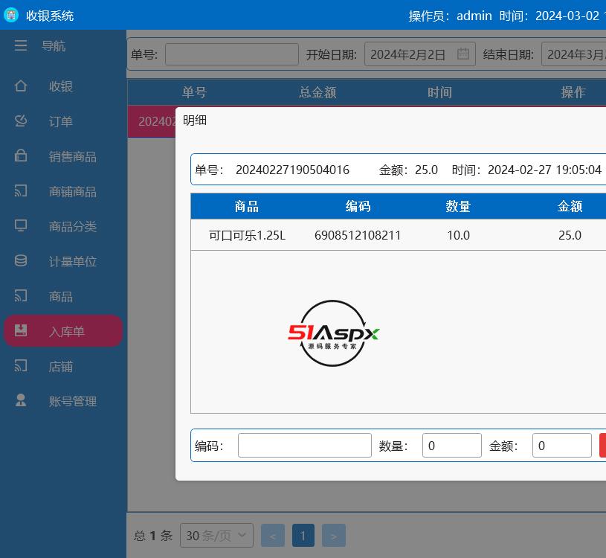Select 商品 in the navigation menu
Screen dimensions: 606x558
coord(61,297)
